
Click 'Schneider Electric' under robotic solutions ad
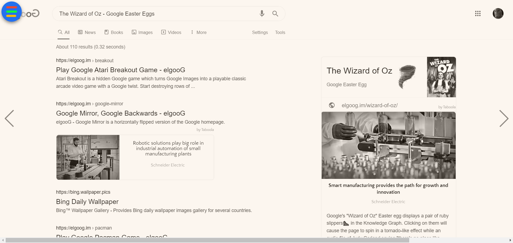168,165
